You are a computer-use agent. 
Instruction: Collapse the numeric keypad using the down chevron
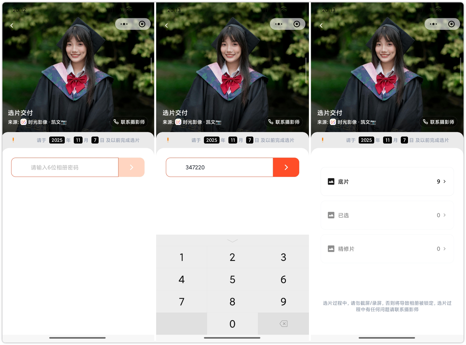click(232, 241)
